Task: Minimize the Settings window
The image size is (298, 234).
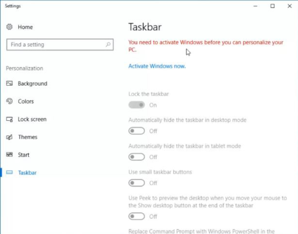Action: point(255,6)
